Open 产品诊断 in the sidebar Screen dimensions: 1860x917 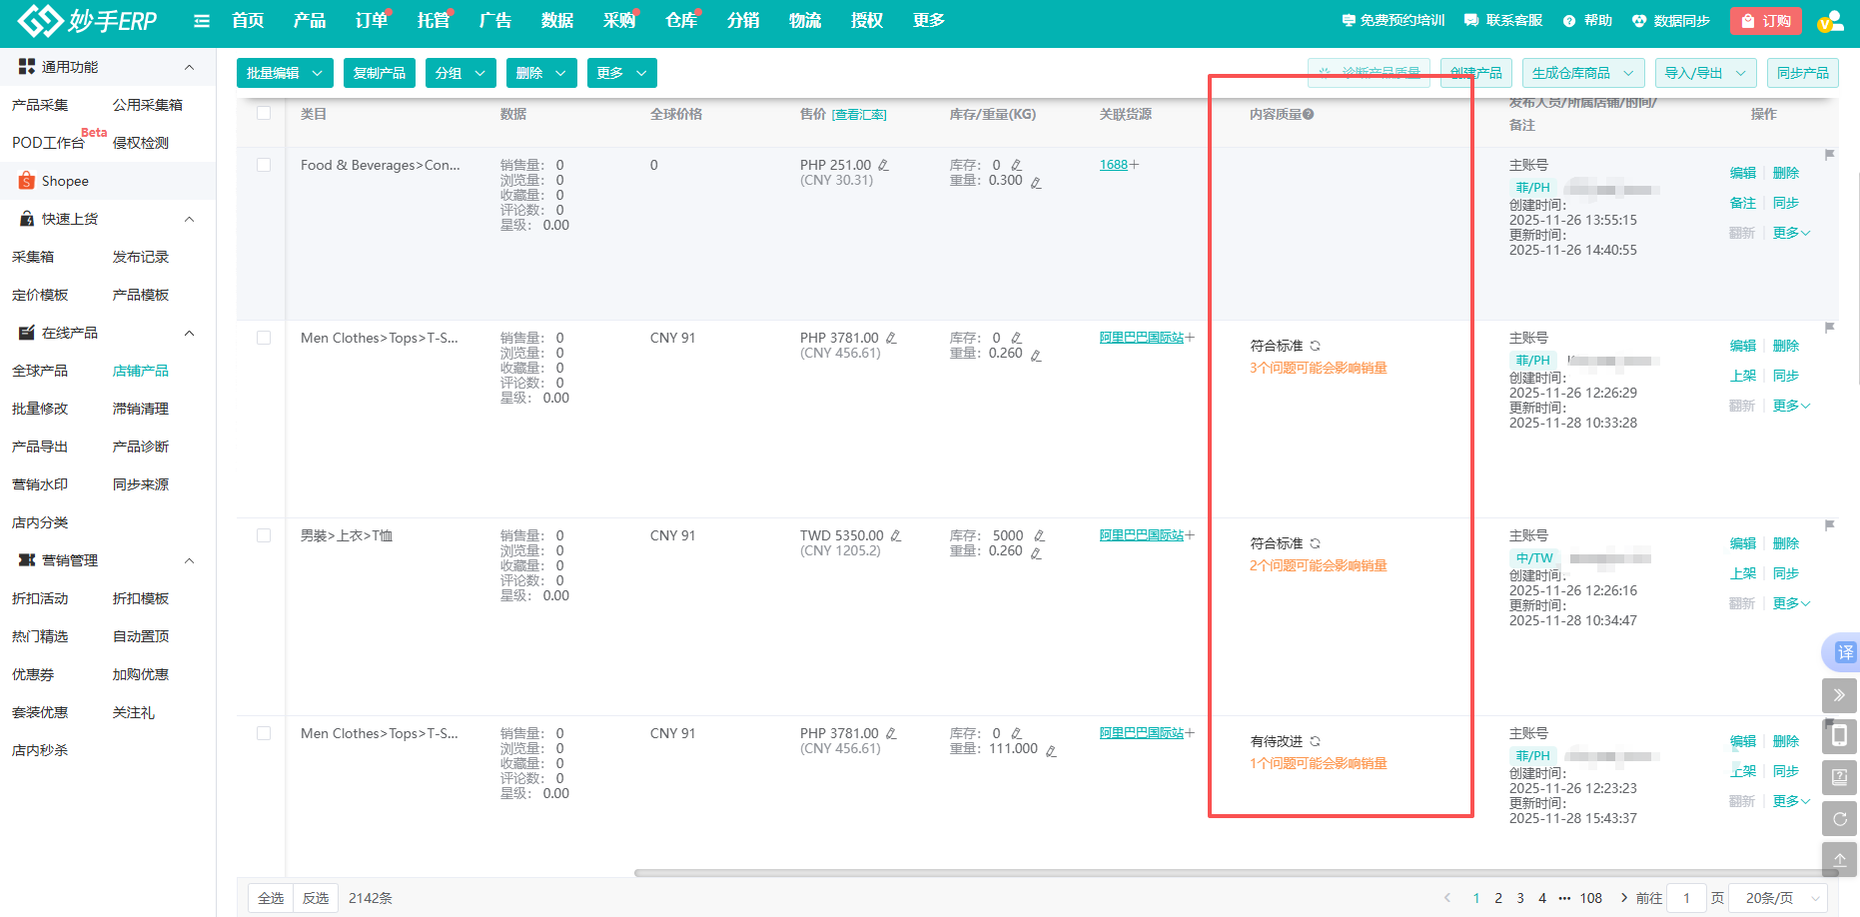tap(140, 447)
